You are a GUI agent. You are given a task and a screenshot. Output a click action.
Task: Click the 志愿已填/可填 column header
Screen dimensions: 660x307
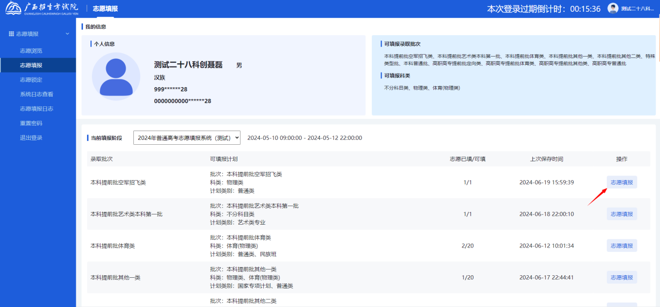pos(468,159)
